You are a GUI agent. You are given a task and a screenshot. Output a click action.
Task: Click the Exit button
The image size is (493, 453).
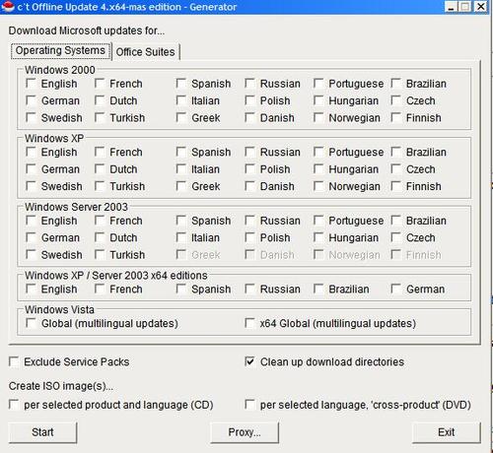tap(446, 432)
